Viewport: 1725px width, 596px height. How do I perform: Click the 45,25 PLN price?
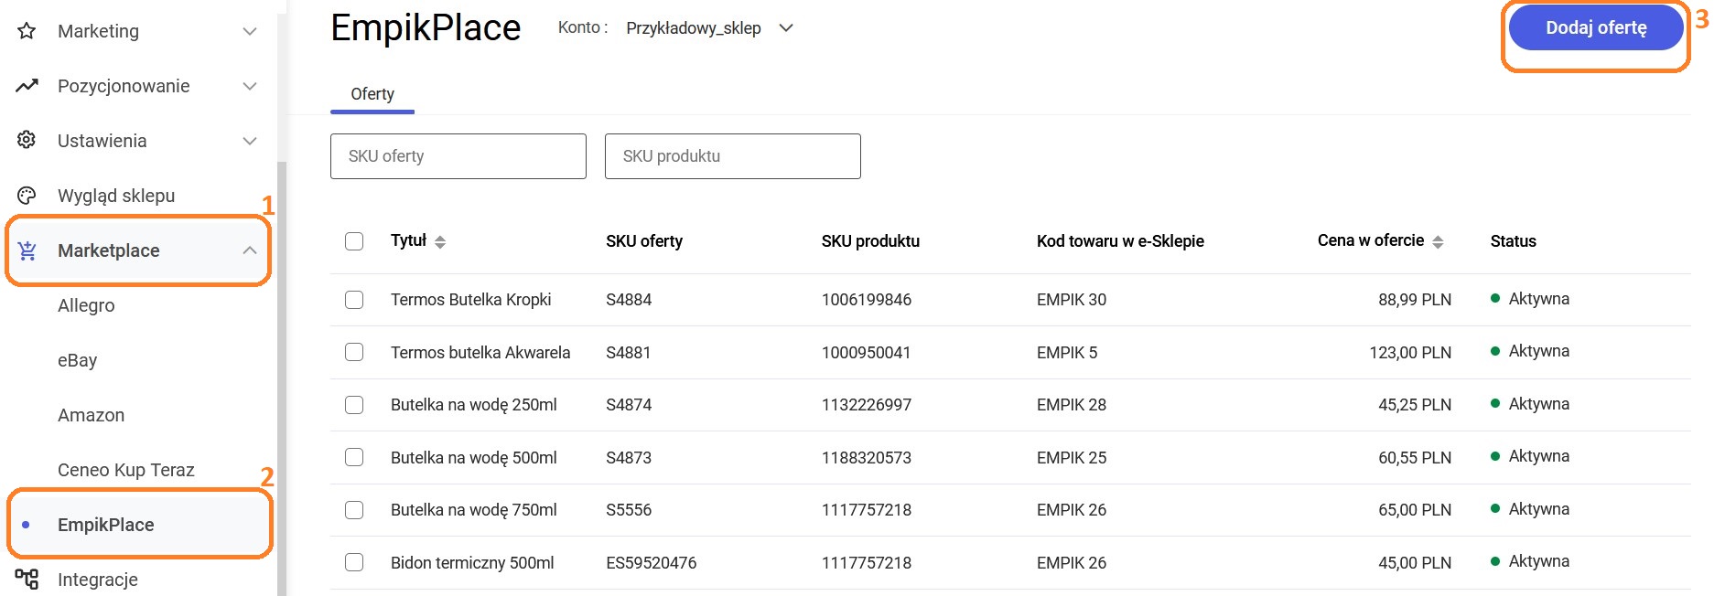1415,405
